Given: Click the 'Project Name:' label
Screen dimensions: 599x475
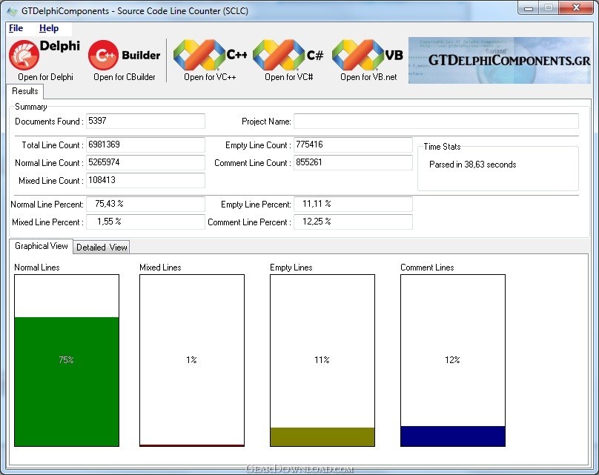Looking at the screenshot, I should (266, 122).
